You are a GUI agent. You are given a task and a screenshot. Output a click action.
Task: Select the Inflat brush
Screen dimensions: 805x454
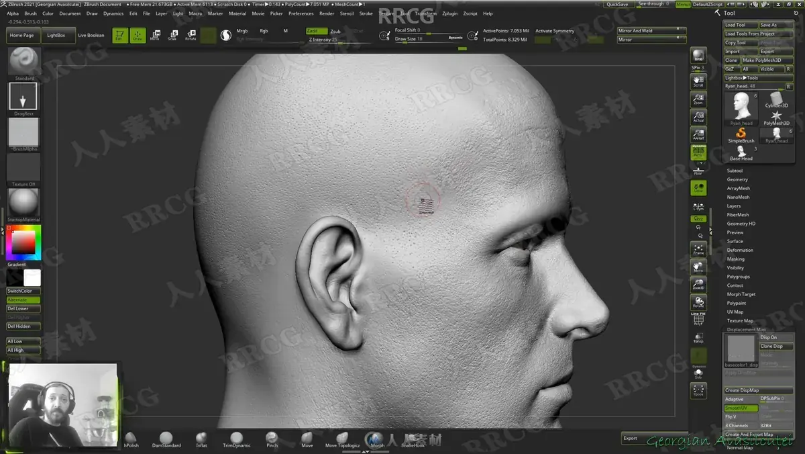(x=201, y=440)
